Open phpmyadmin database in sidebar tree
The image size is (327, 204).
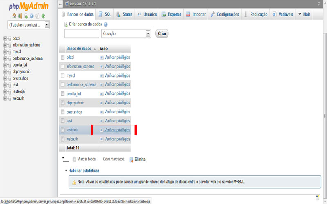[x=22, y=72]
